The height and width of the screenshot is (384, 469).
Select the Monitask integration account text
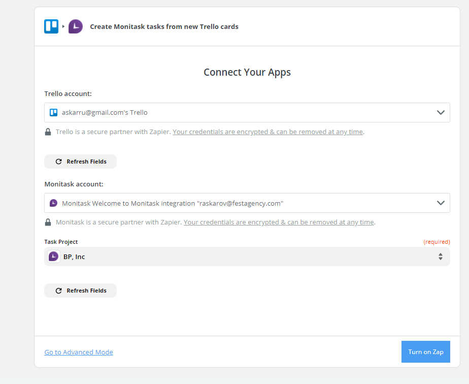point(173,203)
